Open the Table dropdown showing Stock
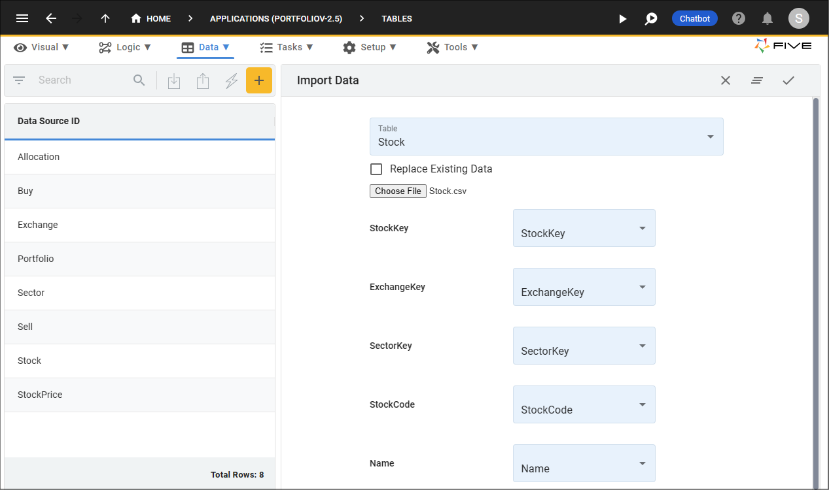This screenshot has height=490, width=829. tap(546, 137)
